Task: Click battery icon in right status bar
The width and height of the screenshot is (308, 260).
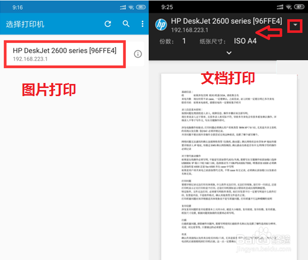Action: (x=299, y=7)
